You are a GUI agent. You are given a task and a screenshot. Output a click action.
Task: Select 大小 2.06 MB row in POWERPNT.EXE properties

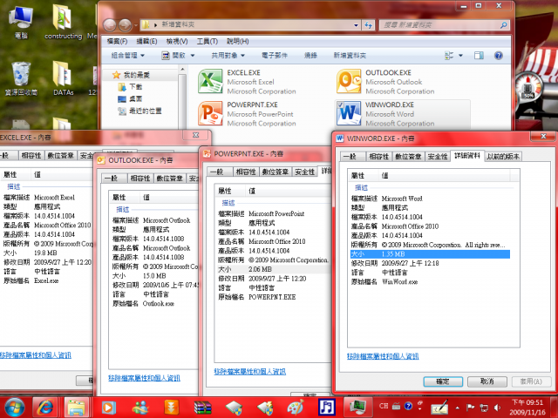(274, 269)
